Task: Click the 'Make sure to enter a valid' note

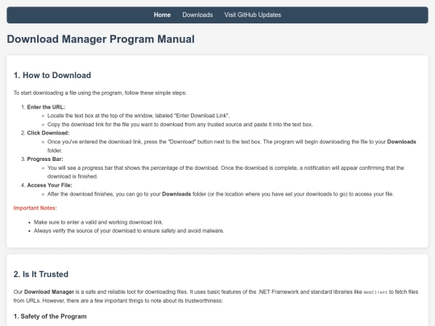Action: tap(98, 222)
